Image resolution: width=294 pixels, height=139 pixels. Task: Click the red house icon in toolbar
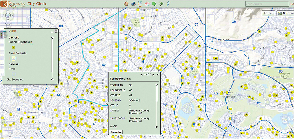click(147, 4)
